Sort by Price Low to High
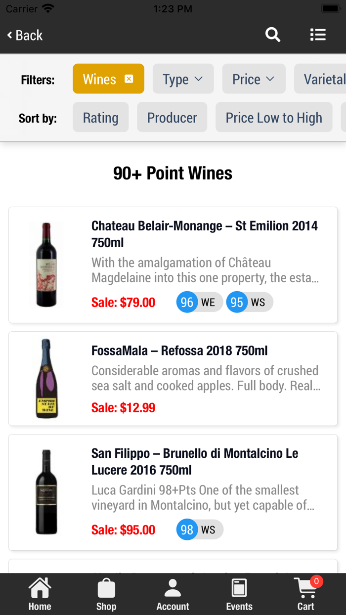This screenshot has height=615, width=346. [x=274, y=118]
